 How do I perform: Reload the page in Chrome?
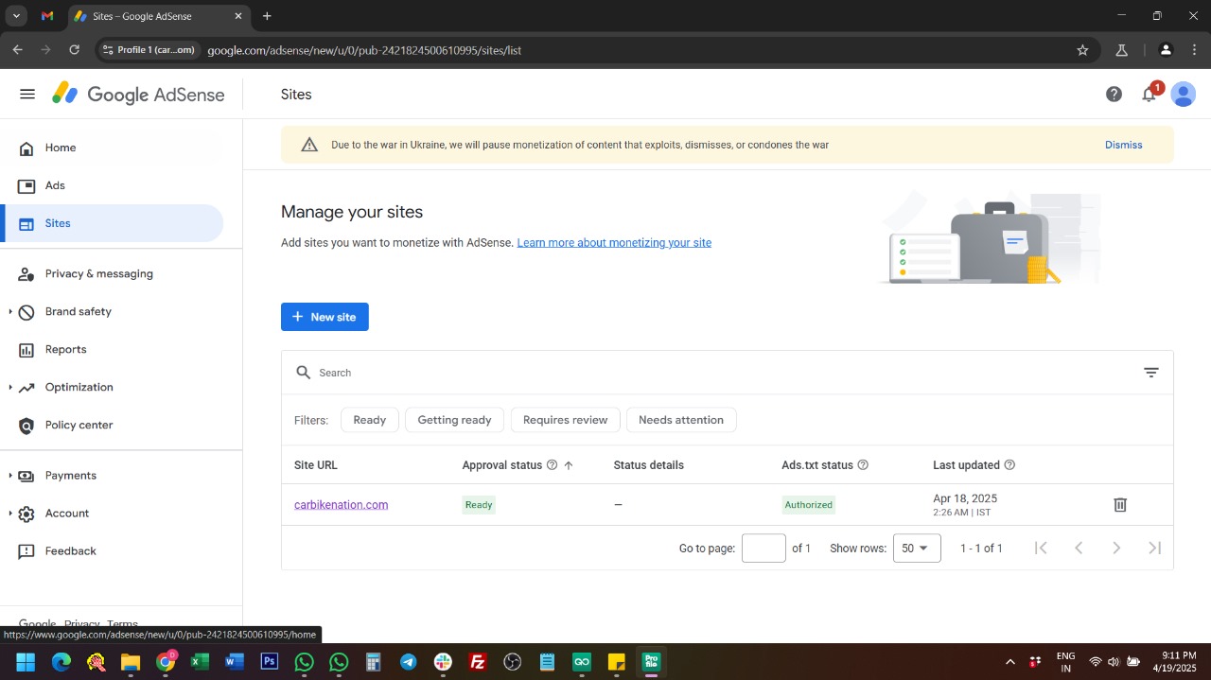pos(75,50)
